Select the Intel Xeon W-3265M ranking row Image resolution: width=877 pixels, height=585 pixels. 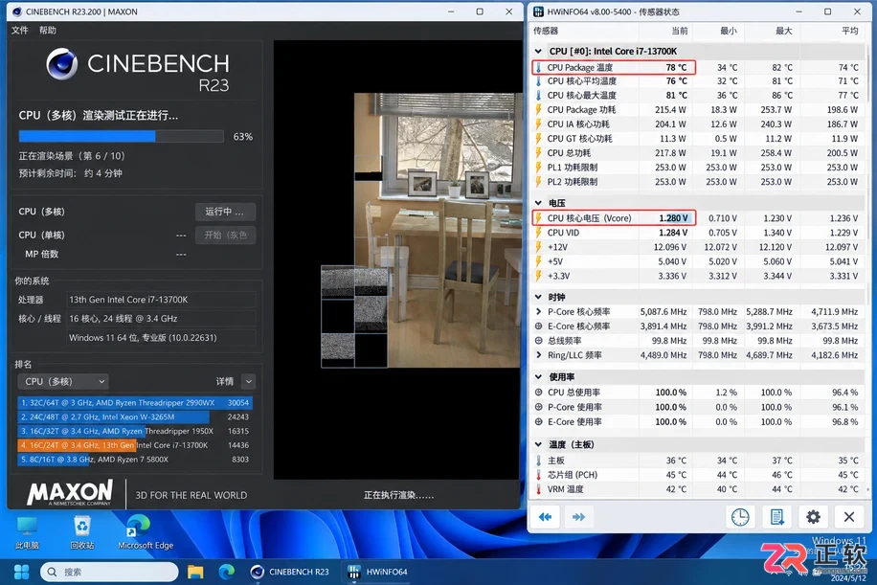135,416
